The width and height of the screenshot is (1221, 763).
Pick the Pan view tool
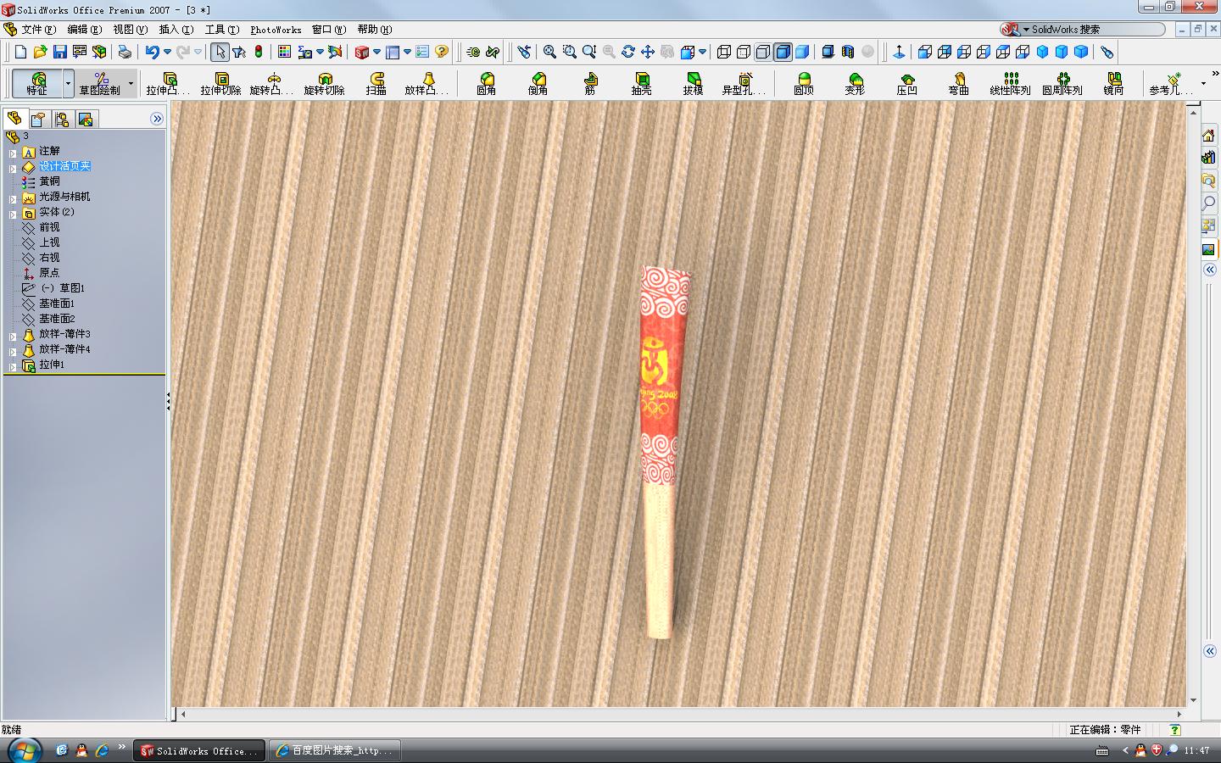tap(648, 52)
